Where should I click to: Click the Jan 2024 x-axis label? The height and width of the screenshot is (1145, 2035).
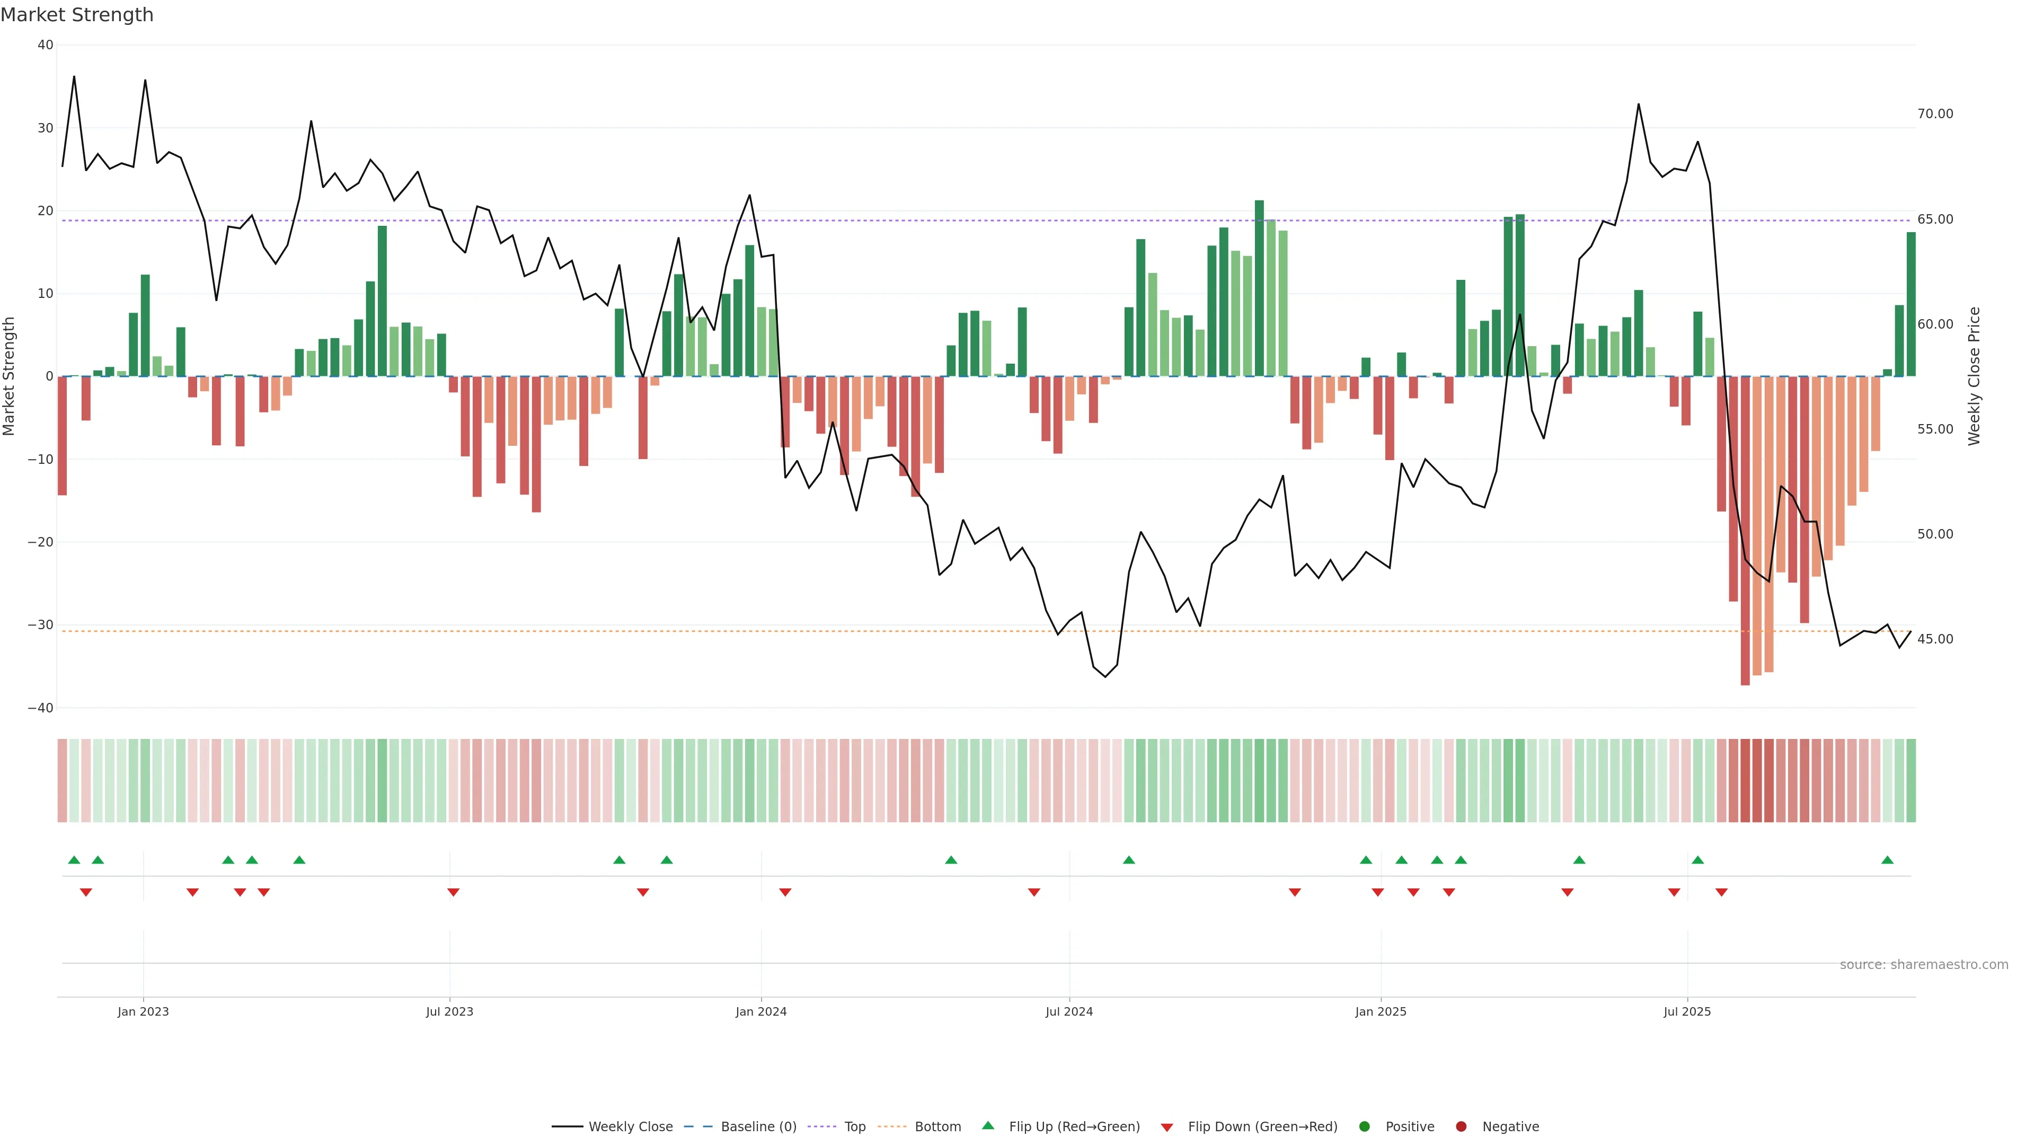[x=761, y=1011]
